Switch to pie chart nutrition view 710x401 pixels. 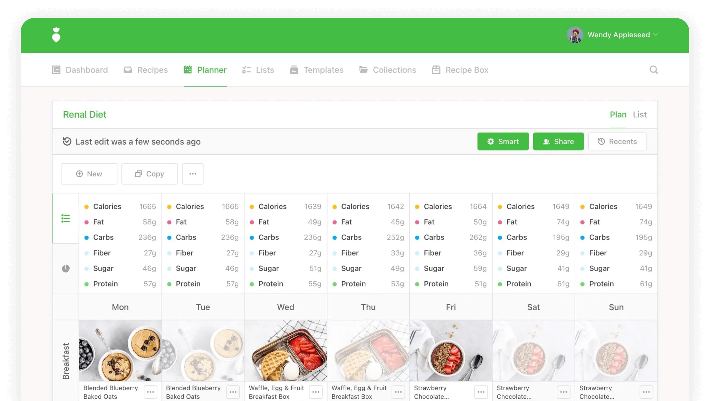point(66,268)
